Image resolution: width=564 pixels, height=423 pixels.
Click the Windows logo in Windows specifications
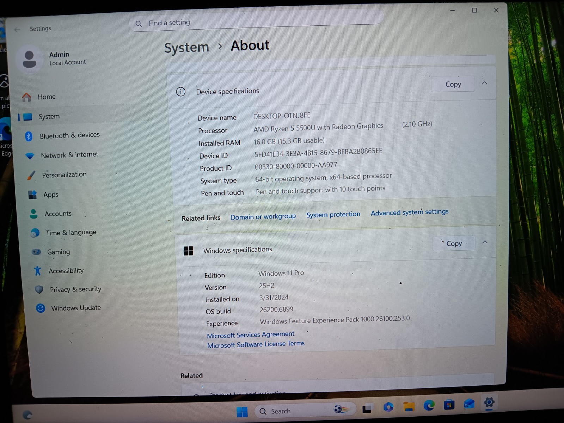(x=189, y=251)
